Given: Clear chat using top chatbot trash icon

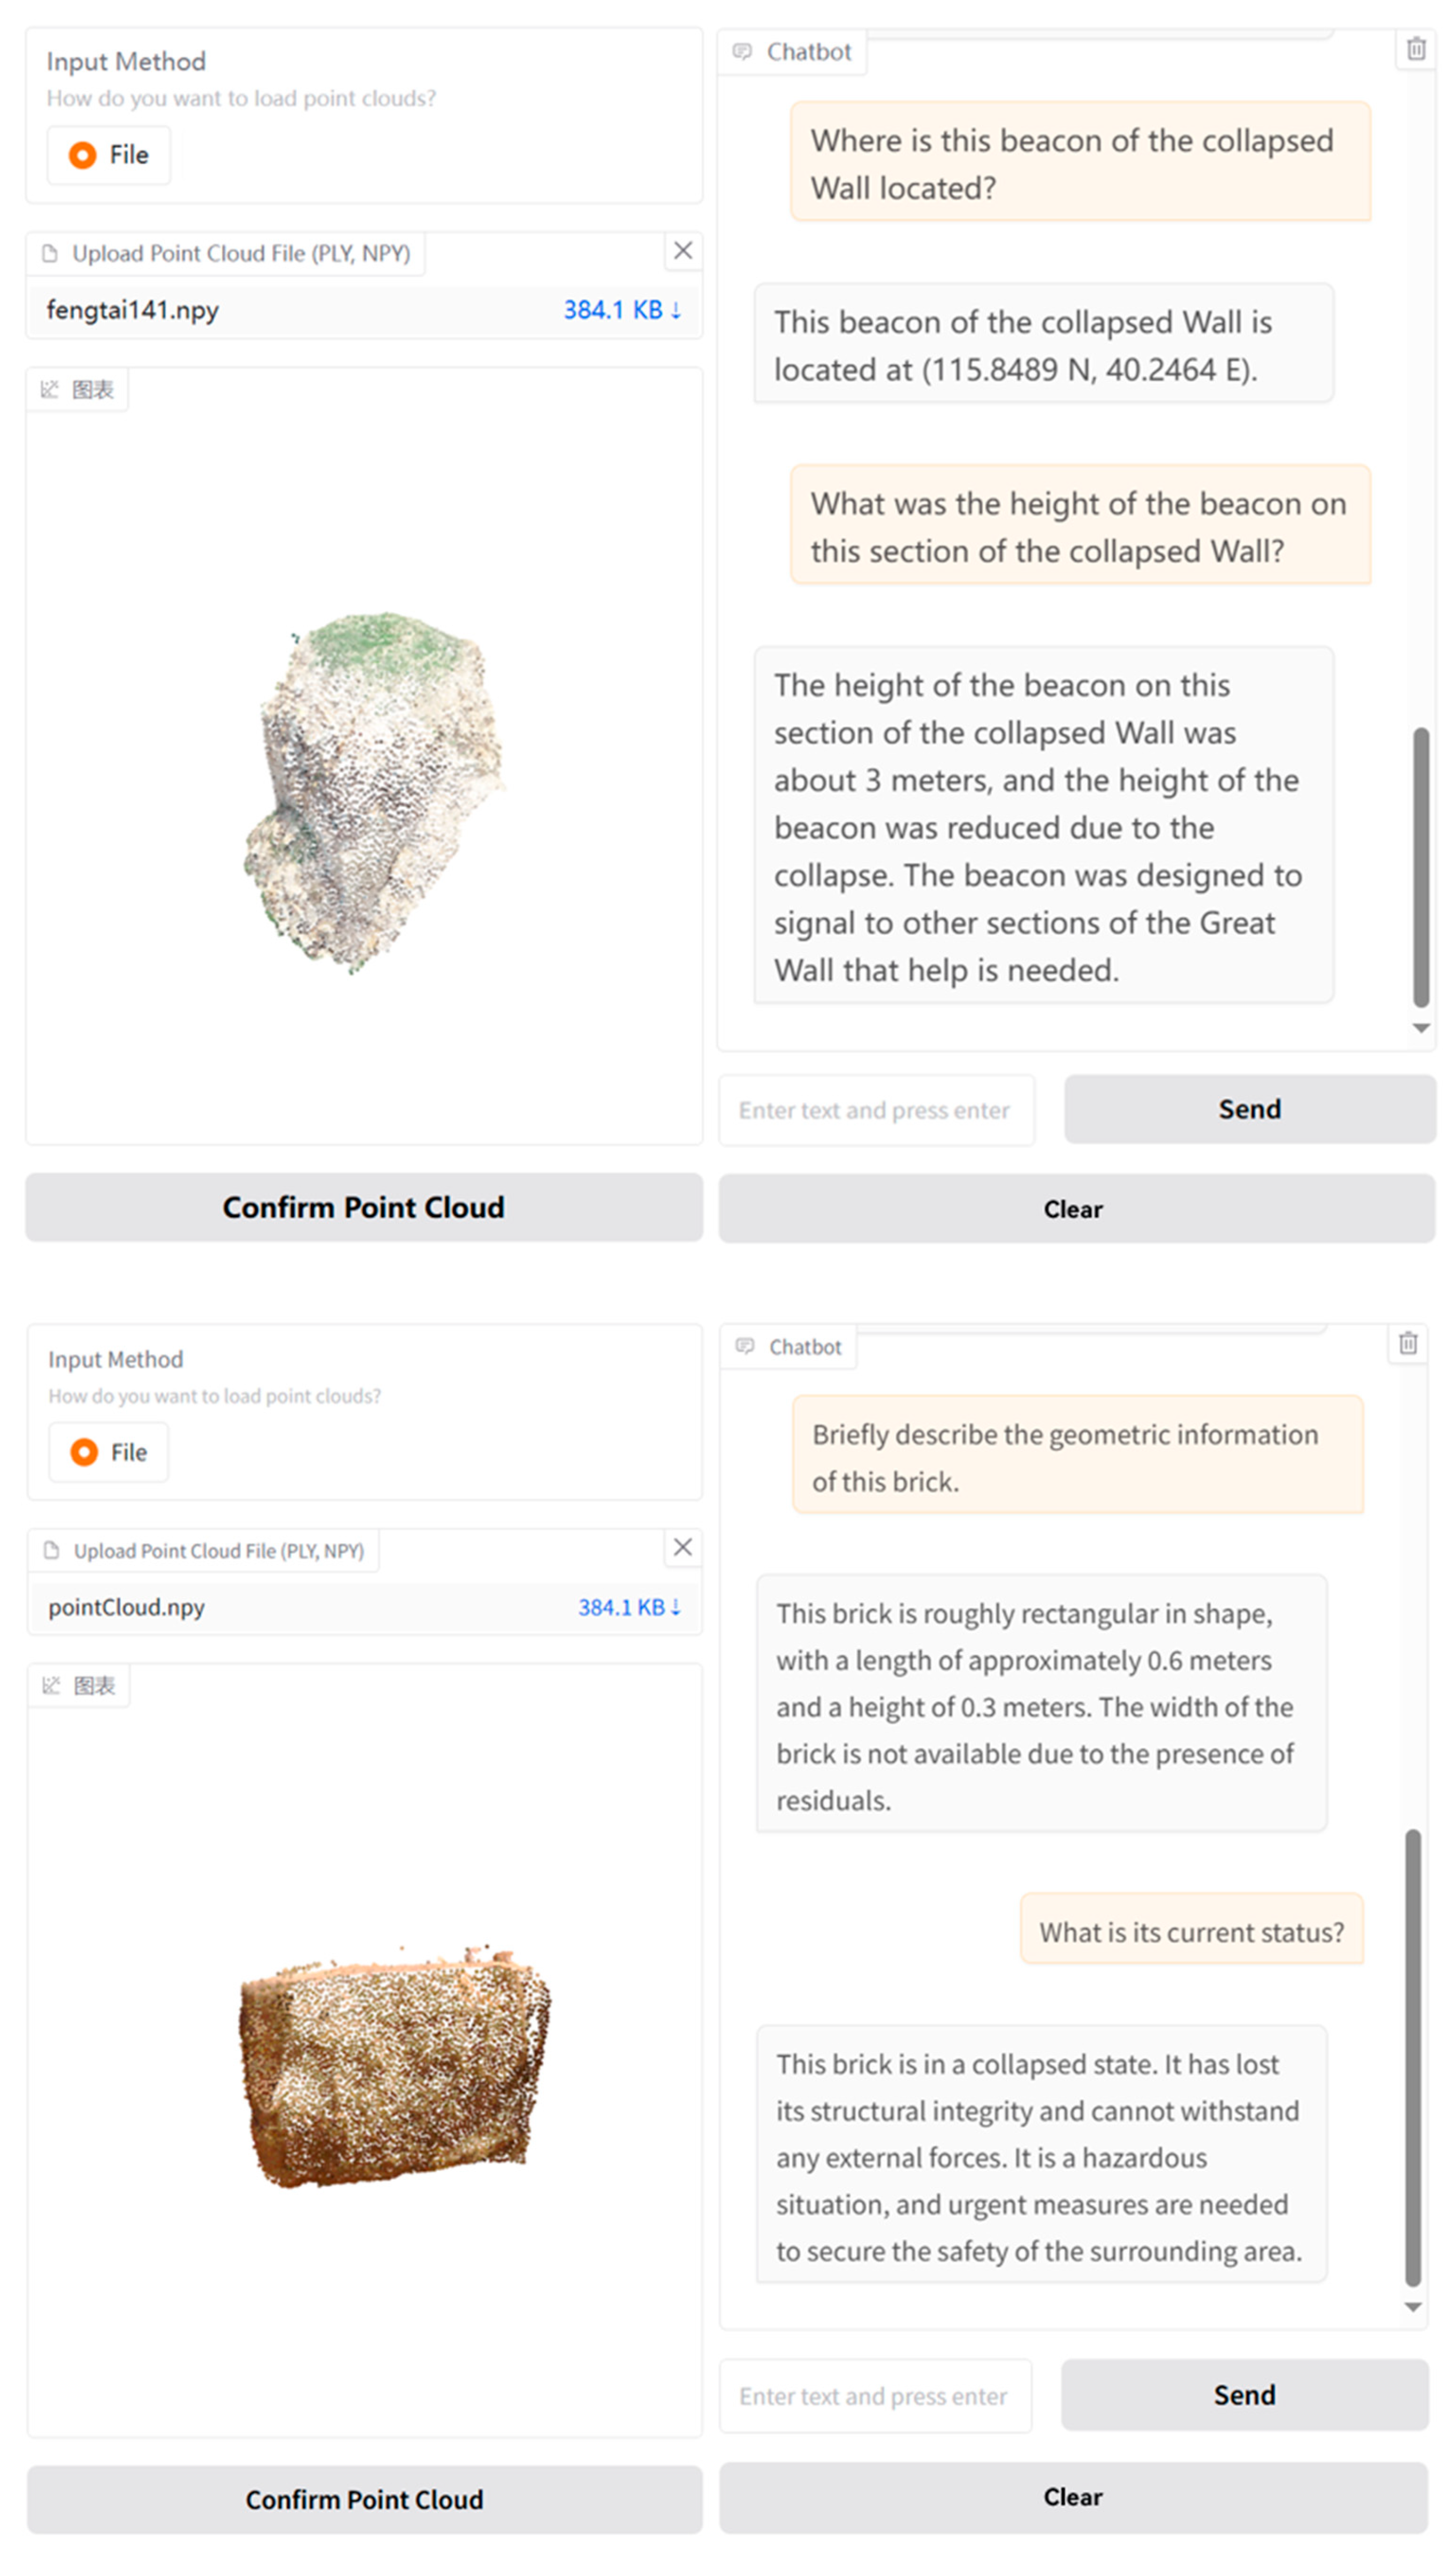Looking at the screenshot, I should coord(1415,49).
